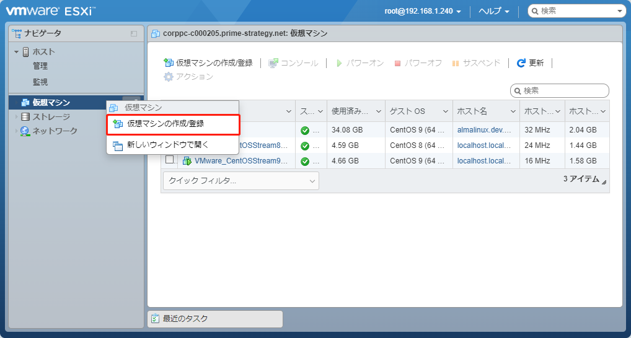Click the create/register VM toolbar icon
Screen dimensions: 631x338
(168, 63)
